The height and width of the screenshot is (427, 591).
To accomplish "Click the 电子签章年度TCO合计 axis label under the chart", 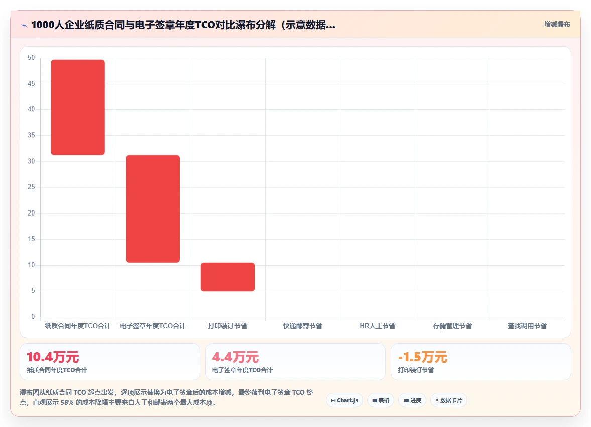I will (x=153, y=326).
